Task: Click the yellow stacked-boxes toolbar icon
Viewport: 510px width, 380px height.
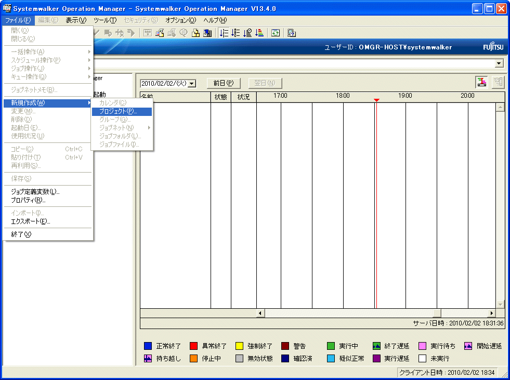Action: coord(195,33)
